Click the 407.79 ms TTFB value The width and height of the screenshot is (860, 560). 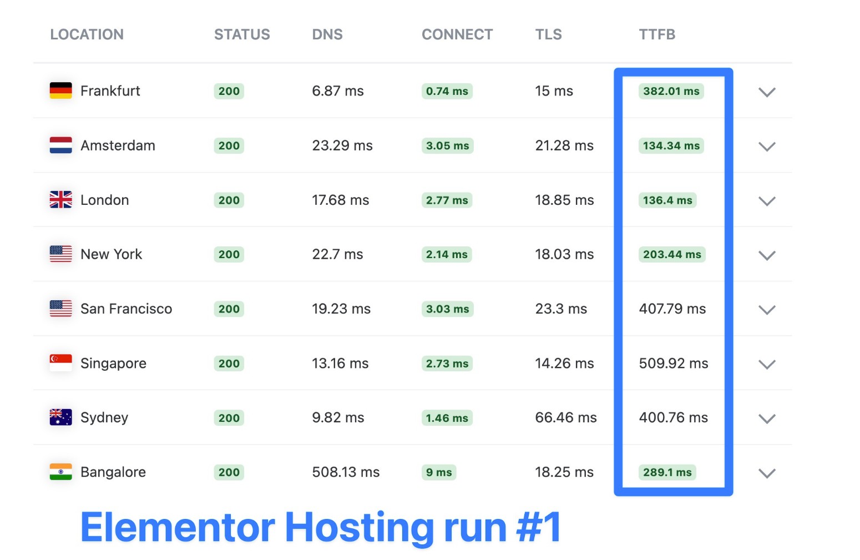click(x=672, y=309)
